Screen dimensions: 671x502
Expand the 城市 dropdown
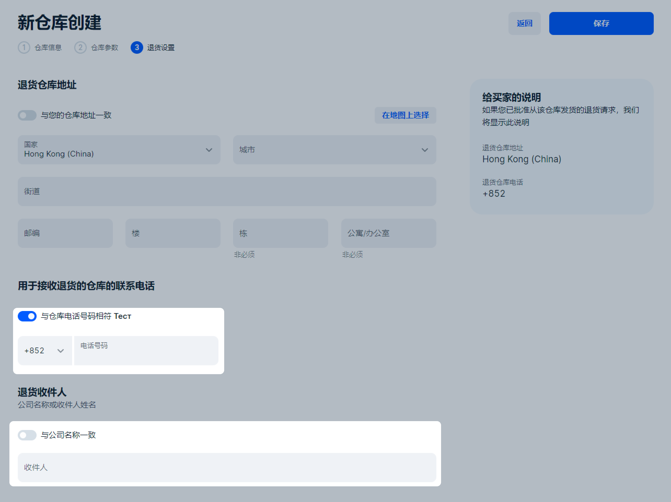click(x=334, y=150)
